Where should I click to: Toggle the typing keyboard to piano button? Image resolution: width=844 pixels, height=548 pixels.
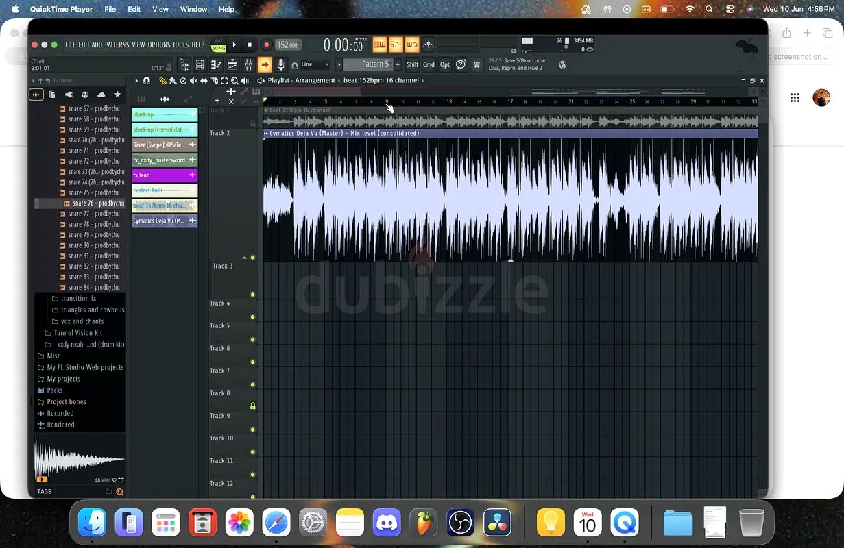click(380, 45)
